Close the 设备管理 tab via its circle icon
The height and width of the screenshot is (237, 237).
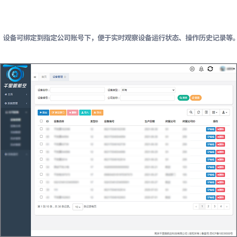tap(65, 77)
